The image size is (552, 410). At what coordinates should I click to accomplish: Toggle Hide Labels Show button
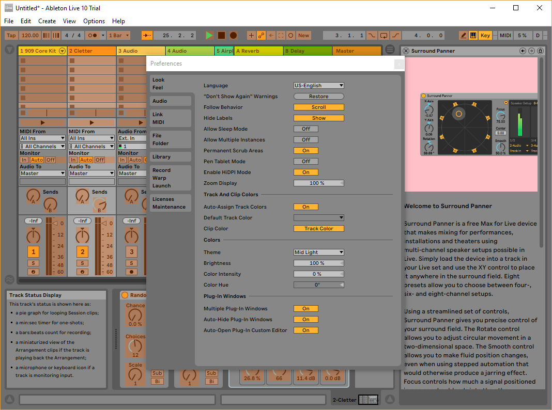318,118
